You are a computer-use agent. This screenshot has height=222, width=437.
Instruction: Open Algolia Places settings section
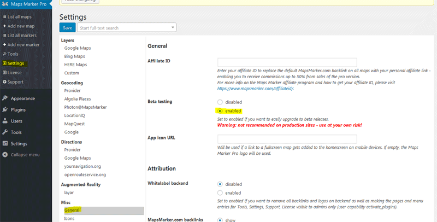click(x=78, y=99)
